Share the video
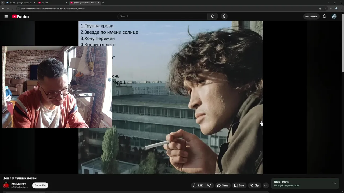The image size is (344, 193). pos(223,185)
